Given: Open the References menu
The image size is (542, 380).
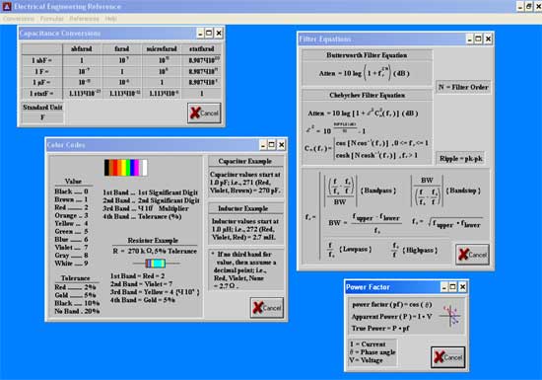Looking at the screenshot, I should pyautogui.click(x=84, y=19).
